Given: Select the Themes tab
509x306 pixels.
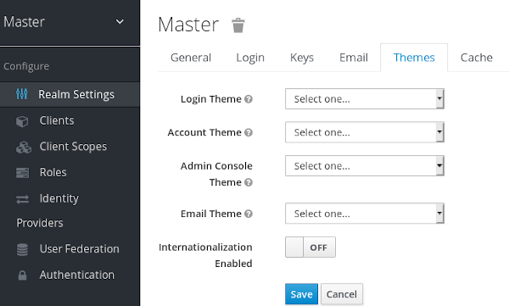Looking at the screenshot, I should (414, 58).
